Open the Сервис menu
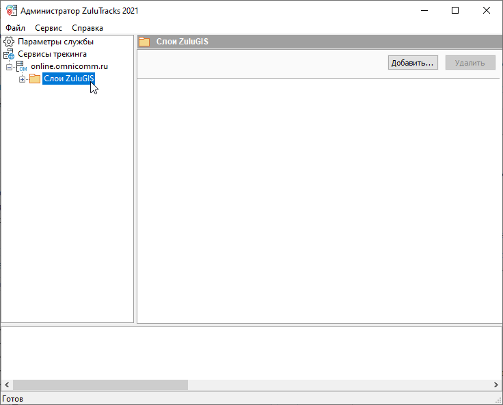 click(x=49, y=28)
